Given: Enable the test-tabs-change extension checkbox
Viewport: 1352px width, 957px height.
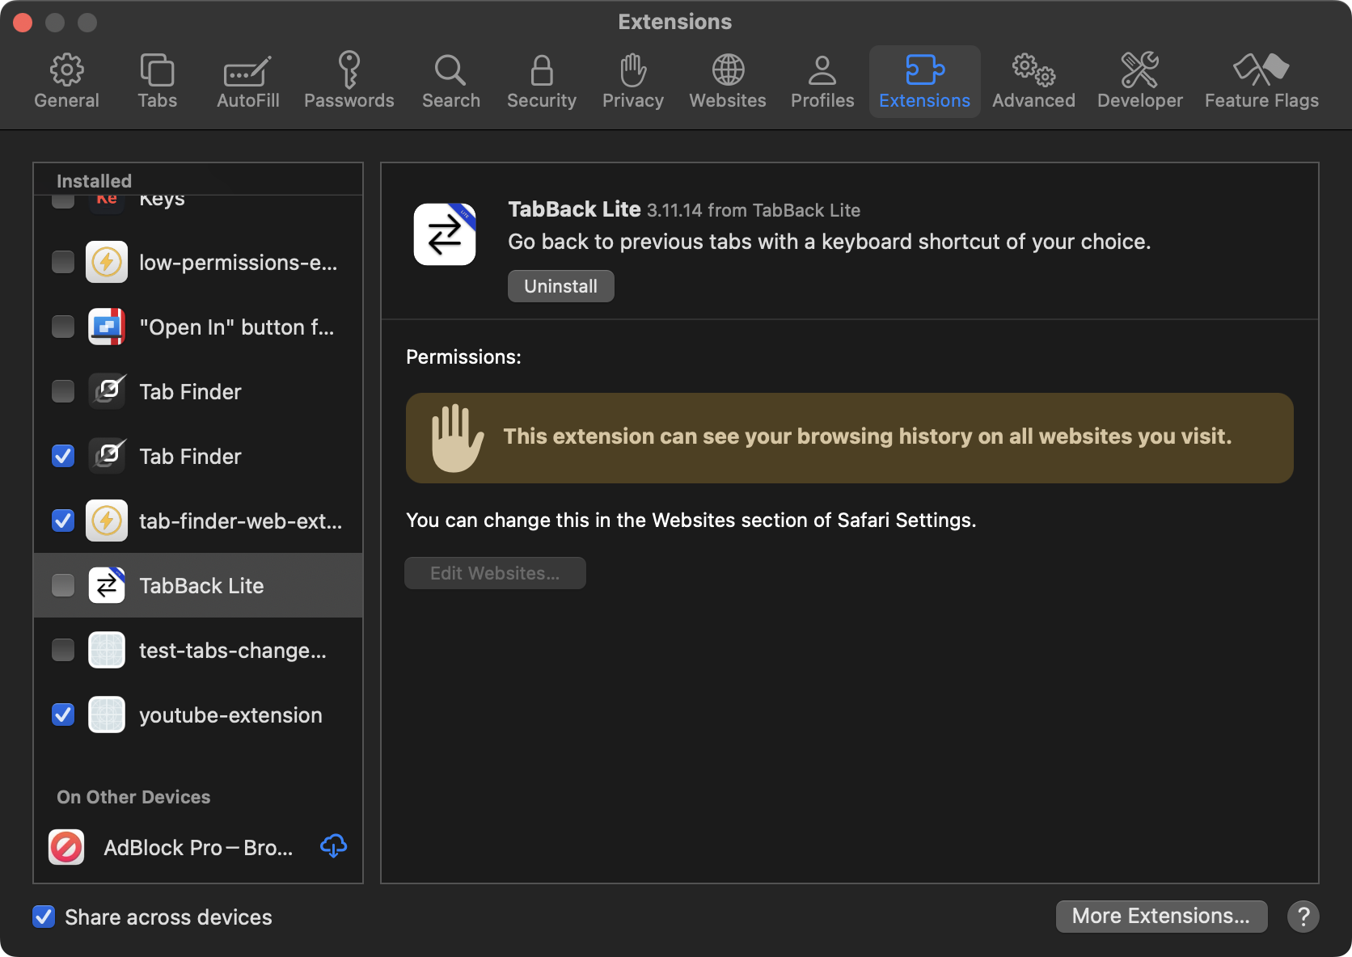Looking at the screenshot, I should click(x=63, y=650).
